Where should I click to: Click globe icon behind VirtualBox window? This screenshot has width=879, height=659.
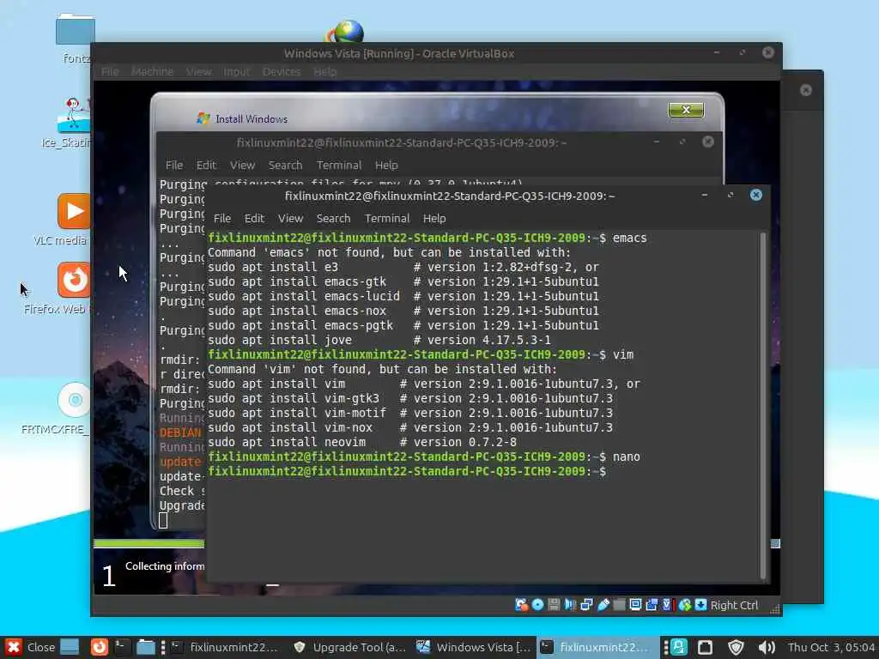345,32
